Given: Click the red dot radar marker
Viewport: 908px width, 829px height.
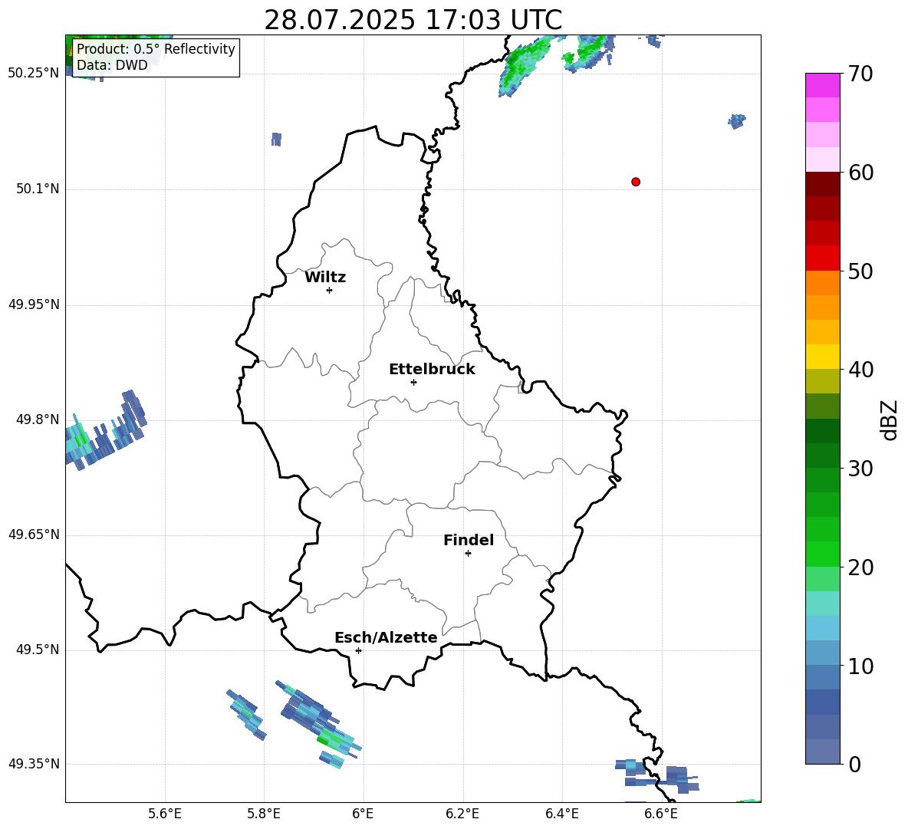Looking at the screenshot, I should tap(635, 182).
